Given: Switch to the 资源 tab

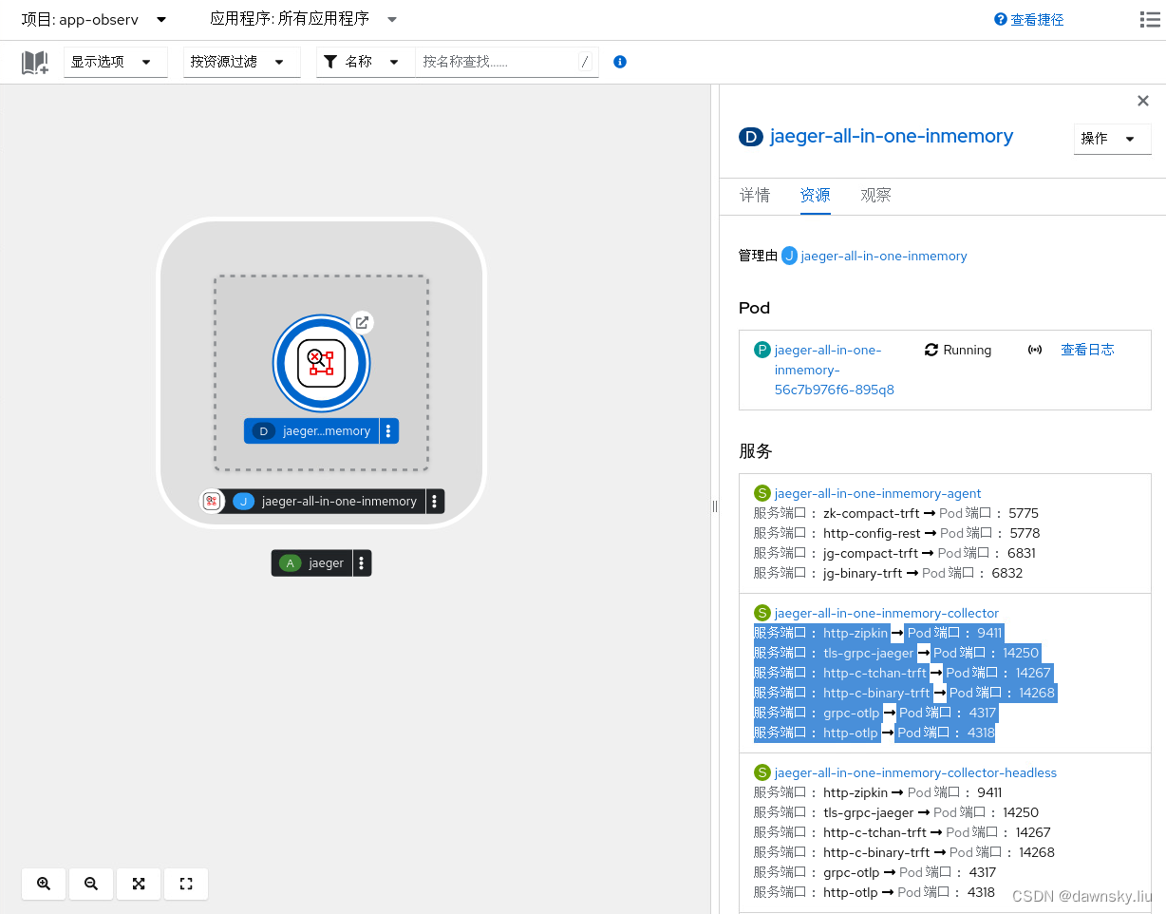Looking at the screenshot, I should pyautogui.click(x=815, y=196).
